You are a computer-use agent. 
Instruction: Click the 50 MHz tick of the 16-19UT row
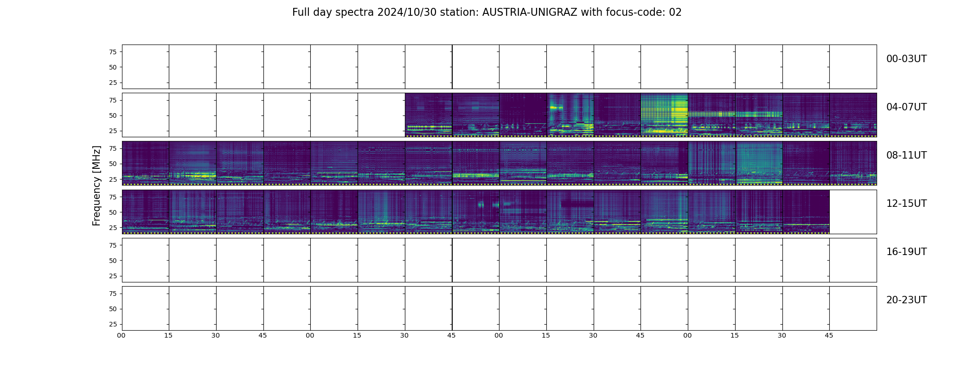[x=113, y=261]
